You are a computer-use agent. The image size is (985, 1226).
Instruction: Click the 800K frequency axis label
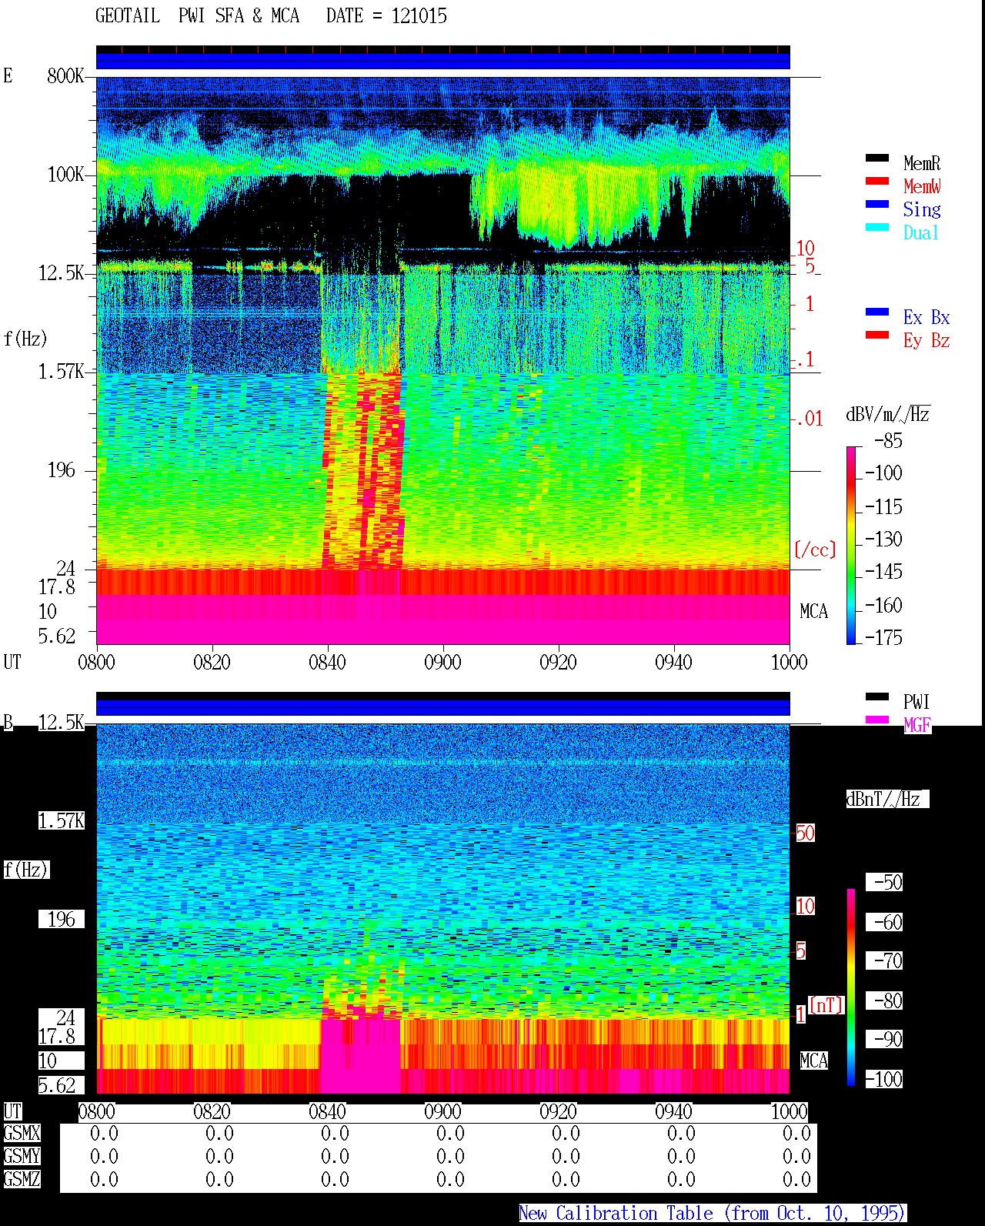pos(65,75)
